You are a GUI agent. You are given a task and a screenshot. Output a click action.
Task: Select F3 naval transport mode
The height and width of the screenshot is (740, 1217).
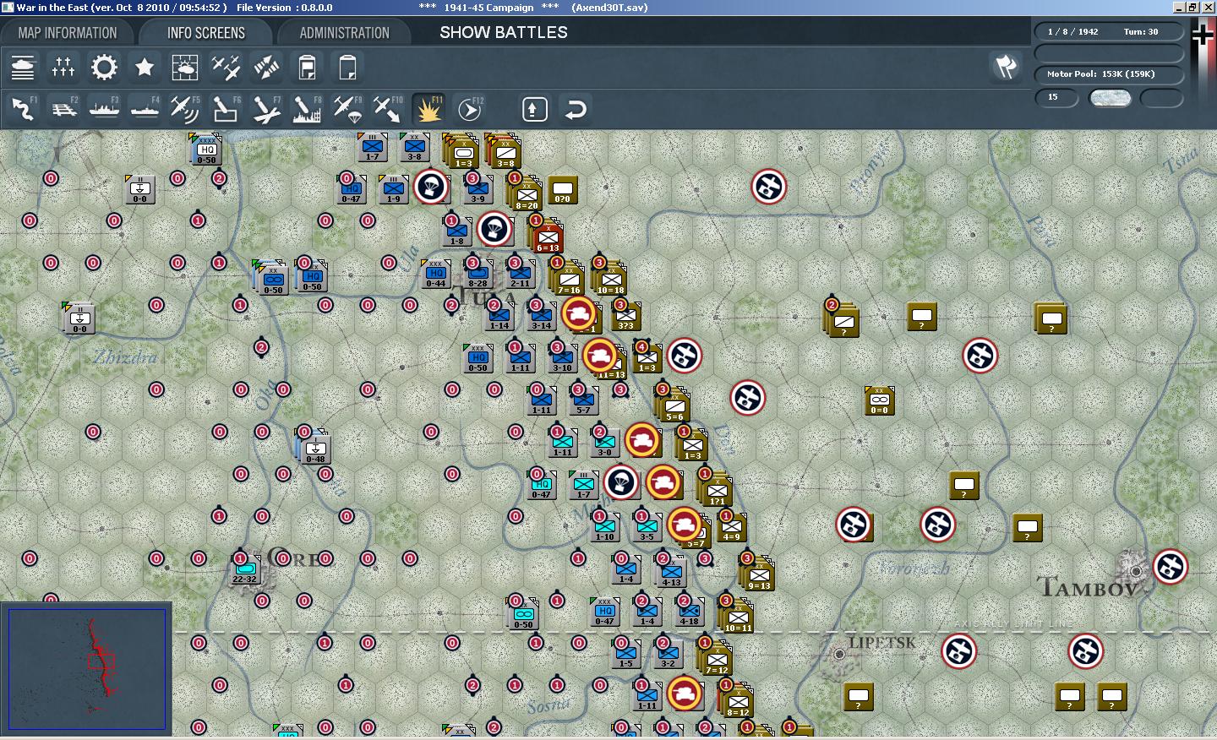click(x=104, y=109)
